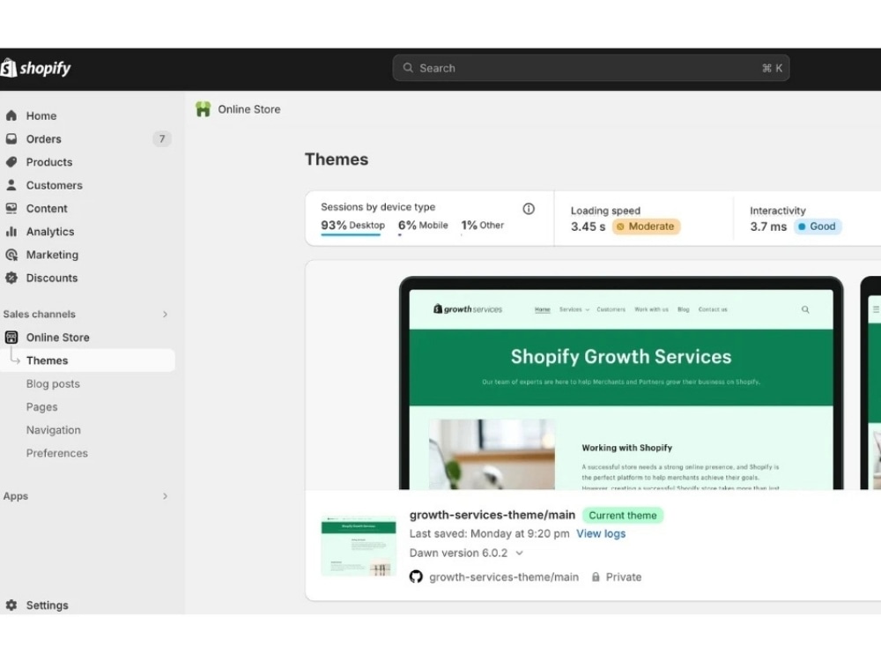This screenshot has width=881, height=661.
Task: Click the Customers person icon
Action: tap(11, 185)
